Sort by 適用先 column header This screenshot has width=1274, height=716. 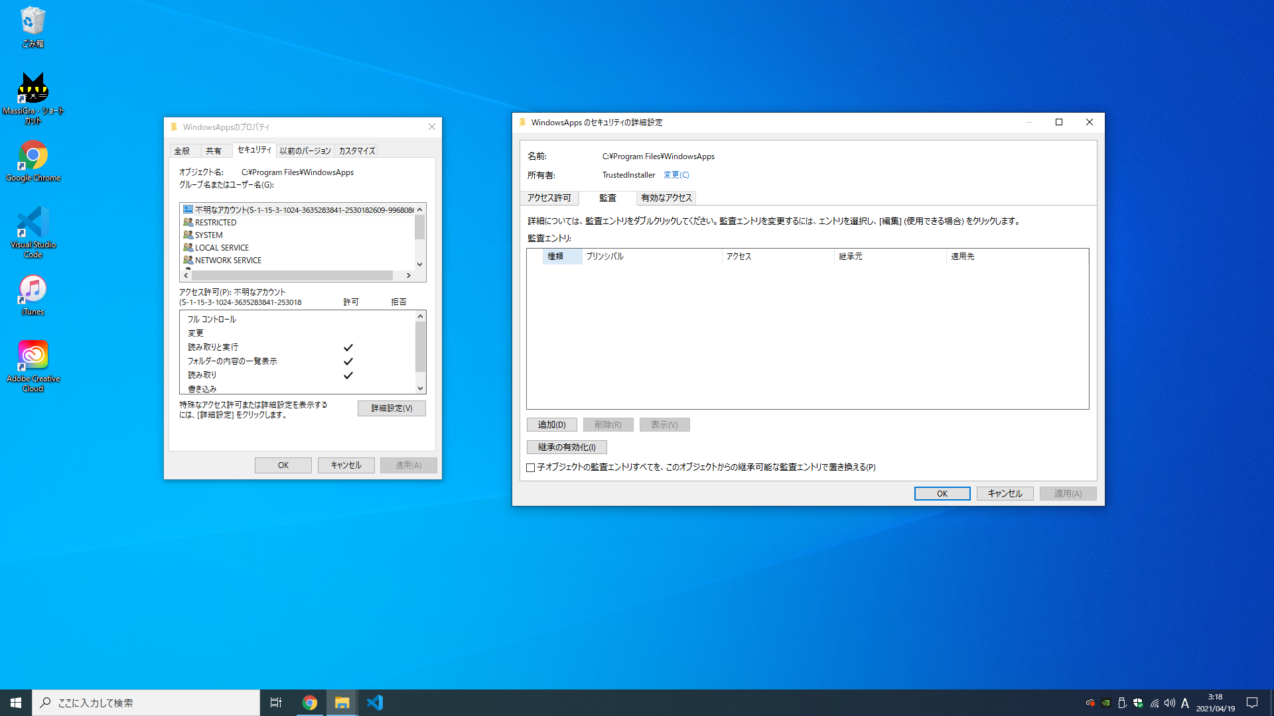[x=1017, y=257]
